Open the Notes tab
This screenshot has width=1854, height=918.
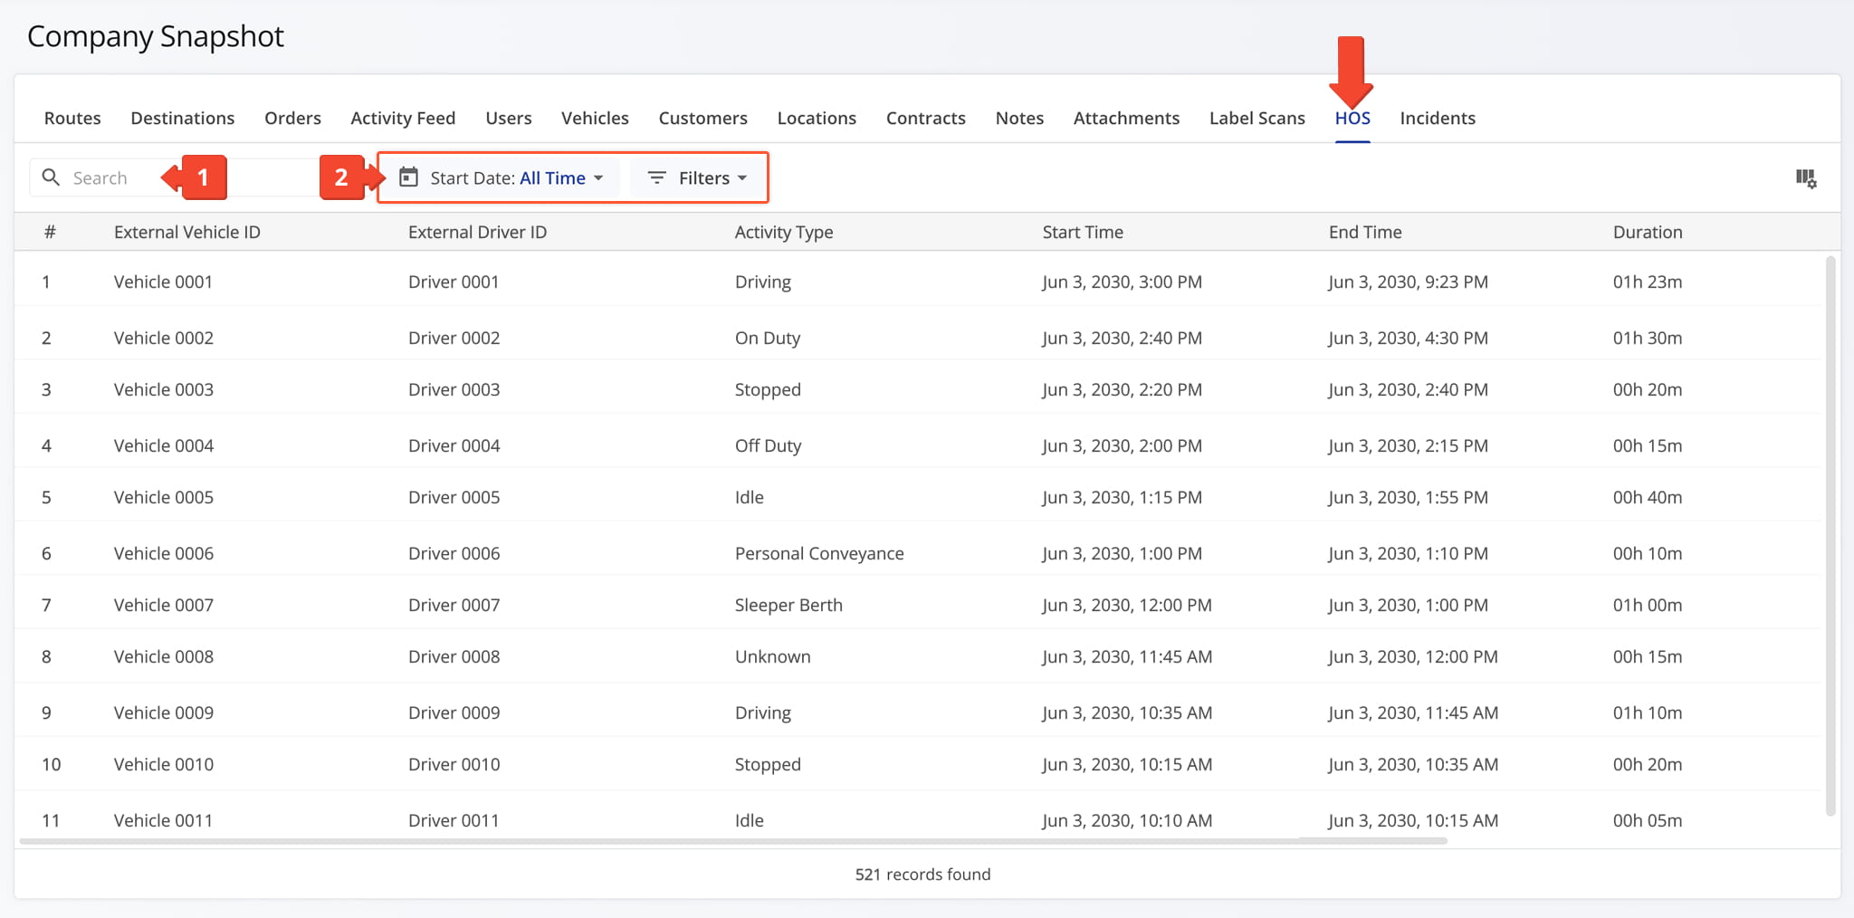point(1019,118)
